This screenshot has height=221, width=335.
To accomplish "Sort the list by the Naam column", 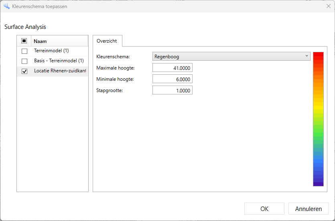I will 59,41.
